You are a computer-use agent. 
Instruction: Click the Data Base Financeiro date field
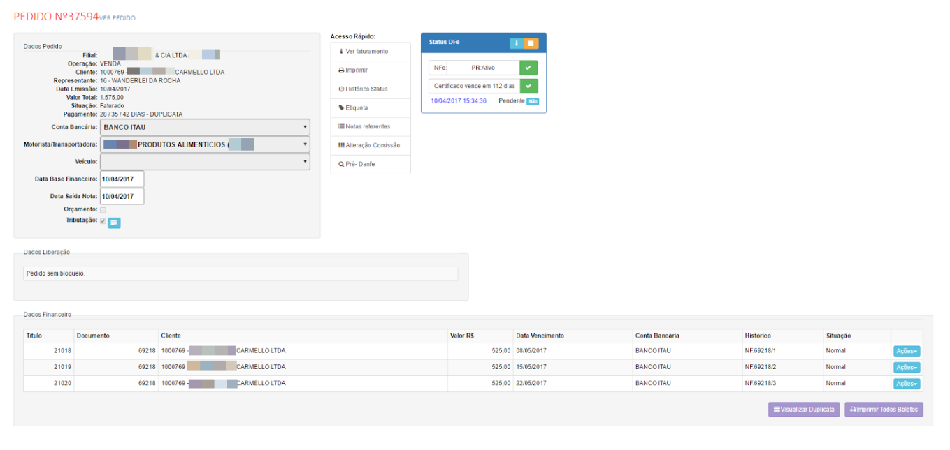[x=122, y=179]
